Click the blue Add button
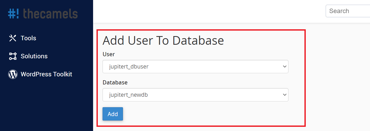This screenshot has width=370, height=131. pos(113,114)
